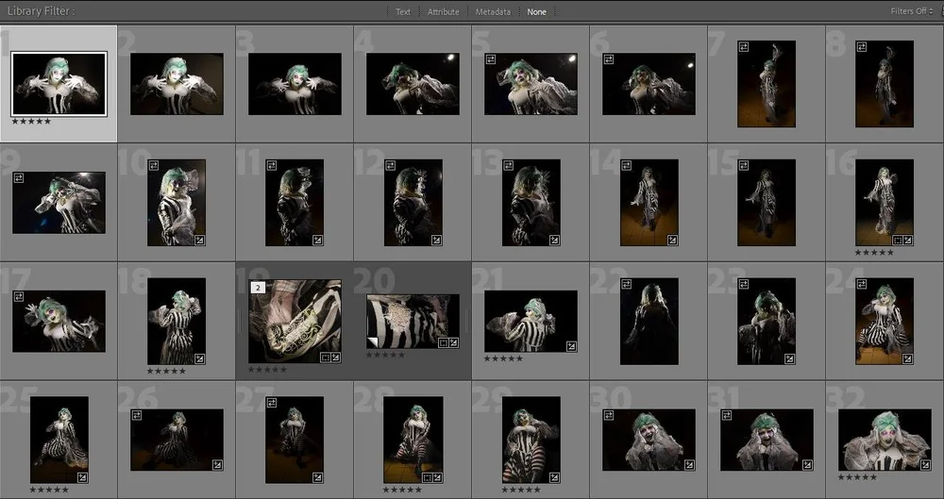
Task: Select photo thumbnail number 2
Action: point(177,84)
